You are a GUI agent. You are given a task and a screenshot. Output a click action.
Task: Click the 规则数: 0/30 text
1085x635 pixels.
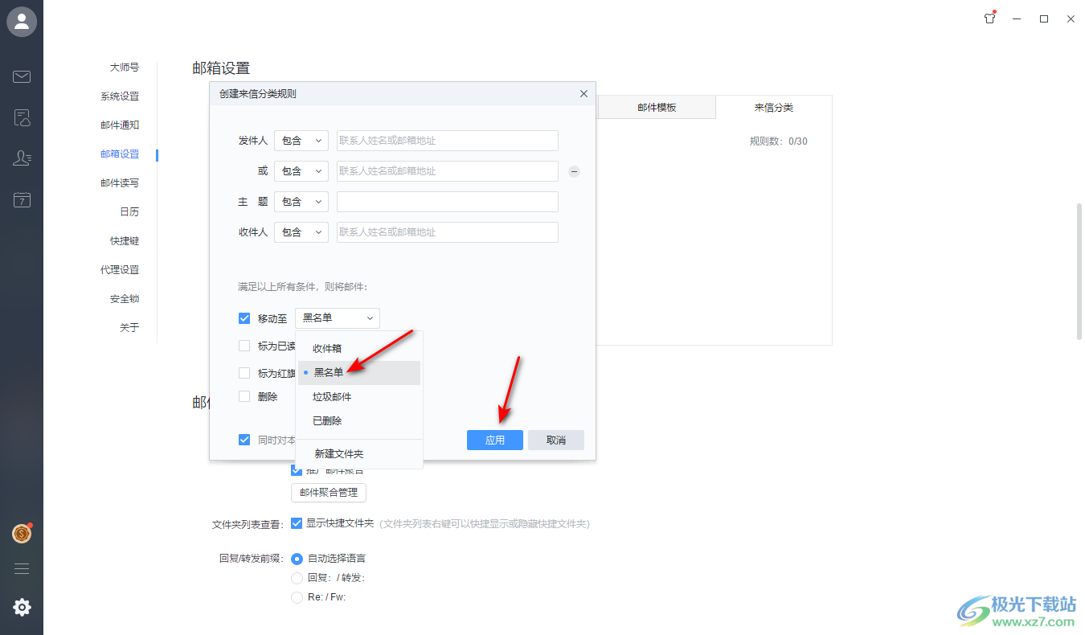click(x=778, y=141)
